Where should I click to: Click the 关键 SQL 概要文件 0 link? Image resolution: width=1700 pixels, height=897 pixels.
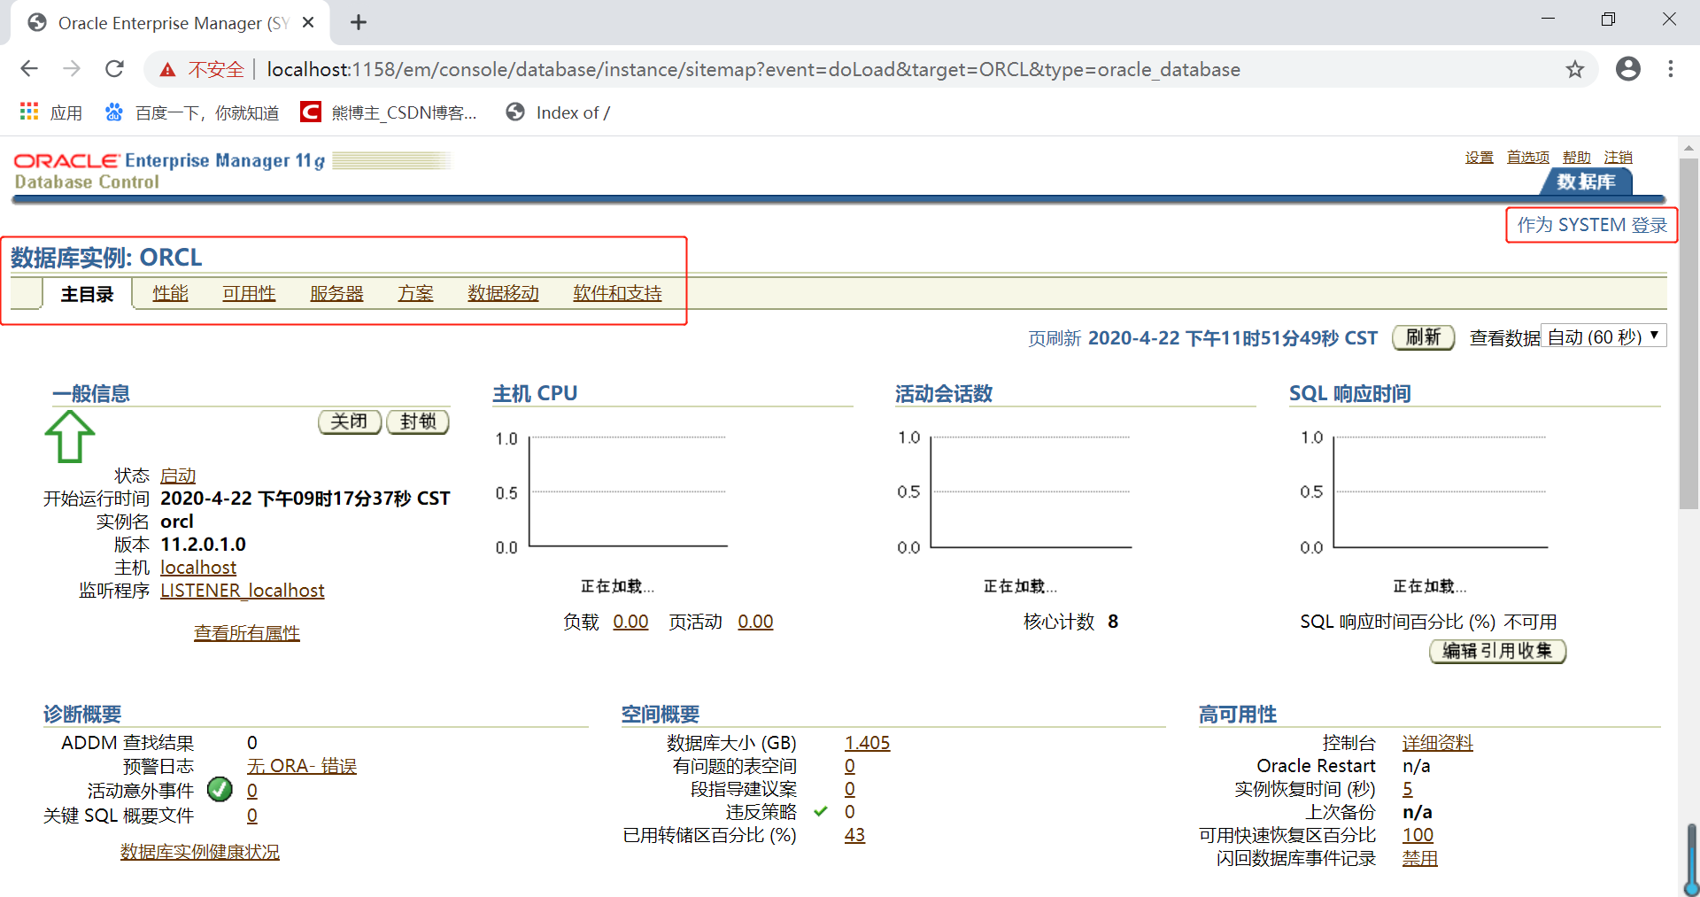pyautogui.click(x=252, y=816)
